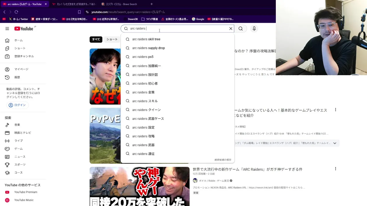Open the SteamDB bookmark

click(131, 19)
